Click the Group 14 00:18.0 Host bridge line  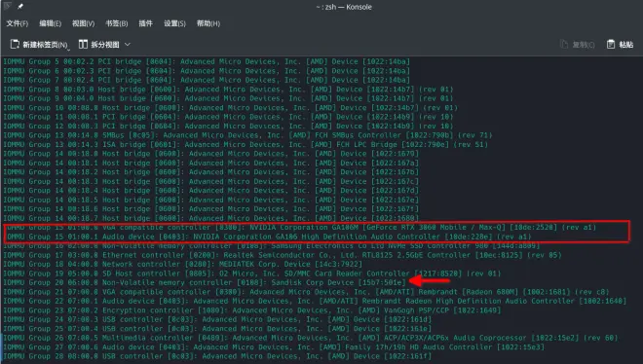[x=211, y=154]
